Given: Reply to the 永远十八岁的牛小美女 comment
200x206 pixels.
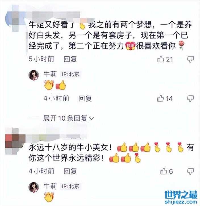Looking at the screenshot, I should tap(70, 171).
